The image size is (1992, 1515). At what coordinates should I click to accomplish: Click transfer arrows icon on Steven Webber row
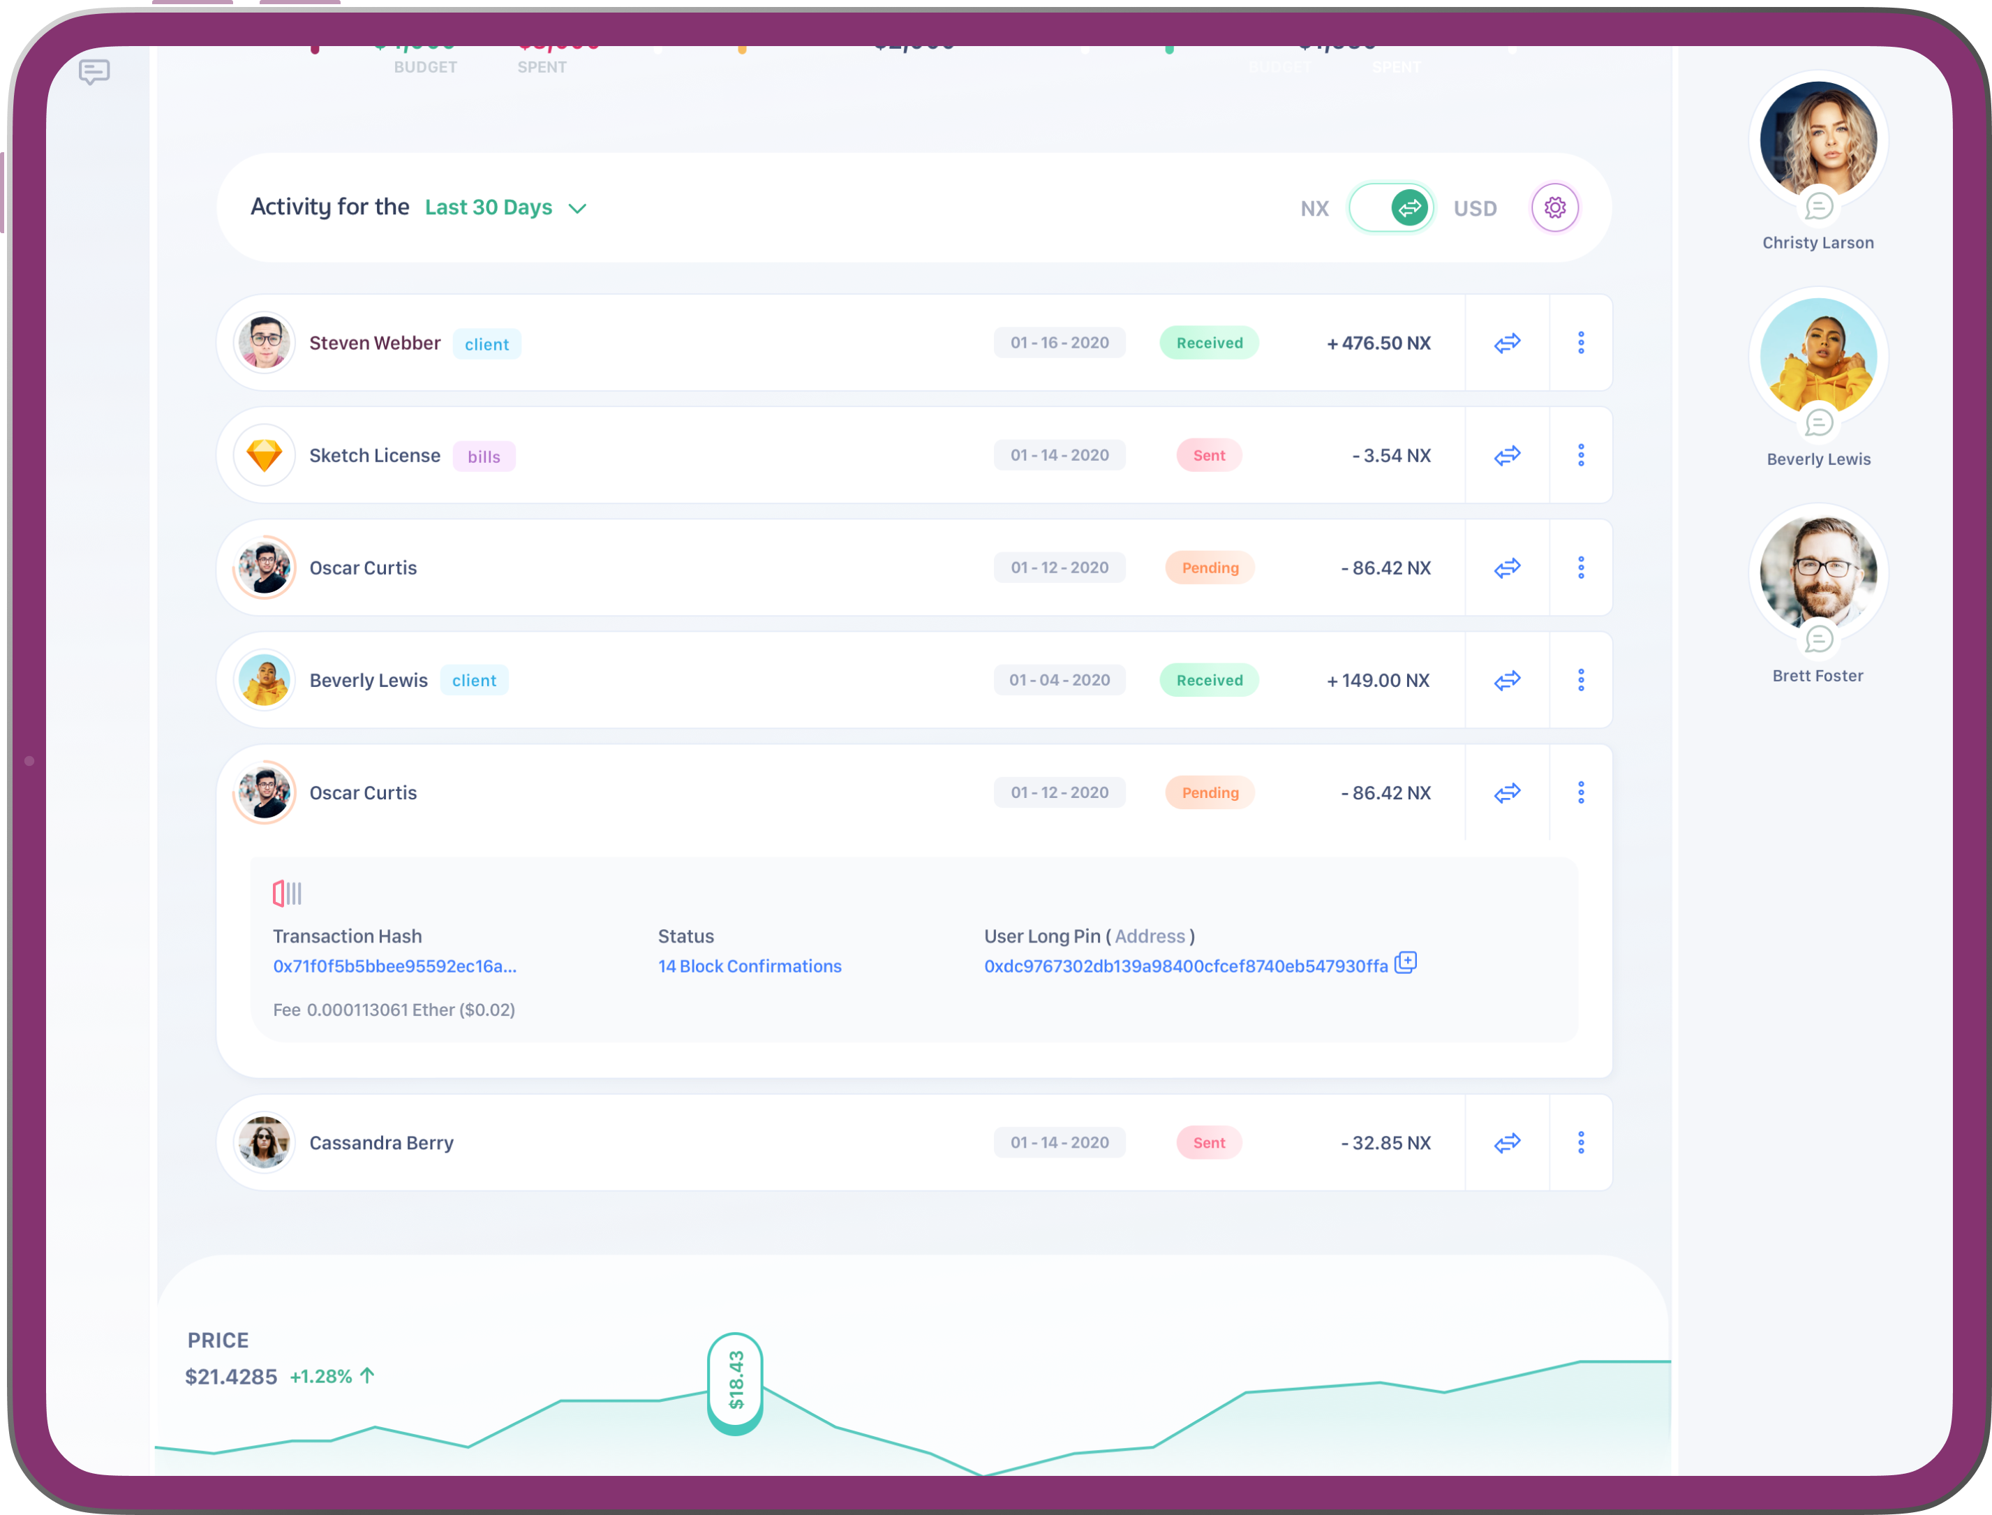[1506, 343]
